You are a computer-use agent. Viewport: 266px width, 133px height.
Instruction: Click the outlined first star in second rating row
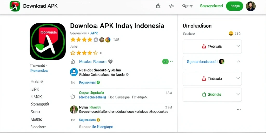click(x=73, y=53)
